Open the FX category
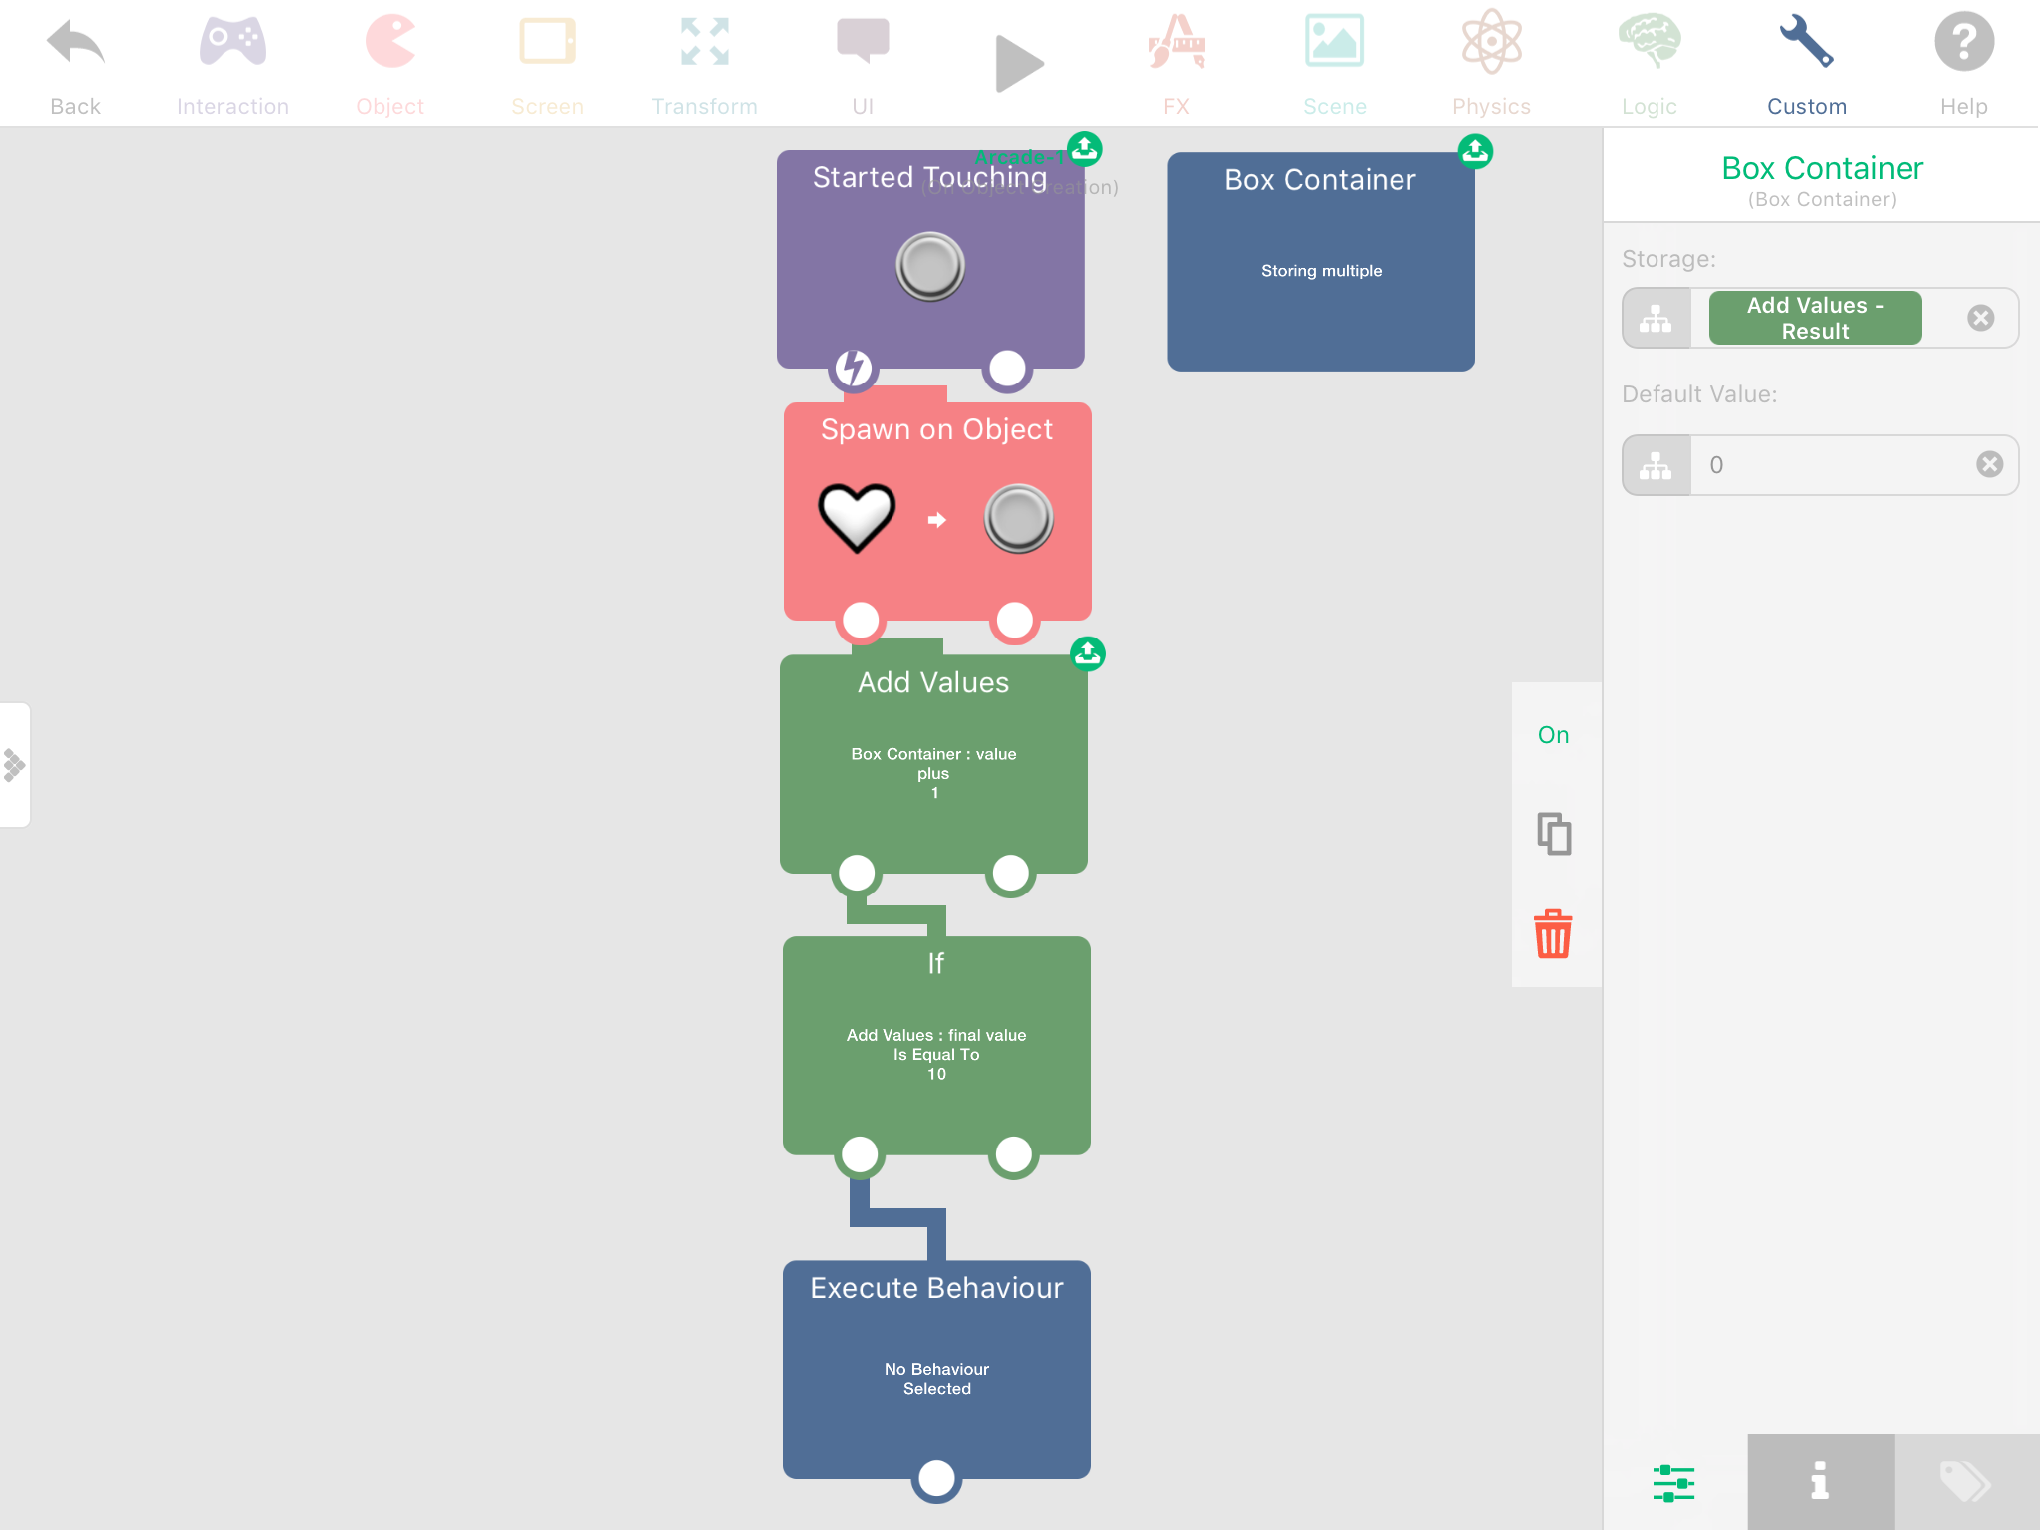This screenshot has height=1530, width=2040. click(1176, 44)
